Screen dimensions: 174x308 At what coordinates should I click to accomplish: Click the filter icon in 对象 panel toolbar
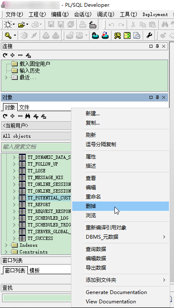point(35,116)
